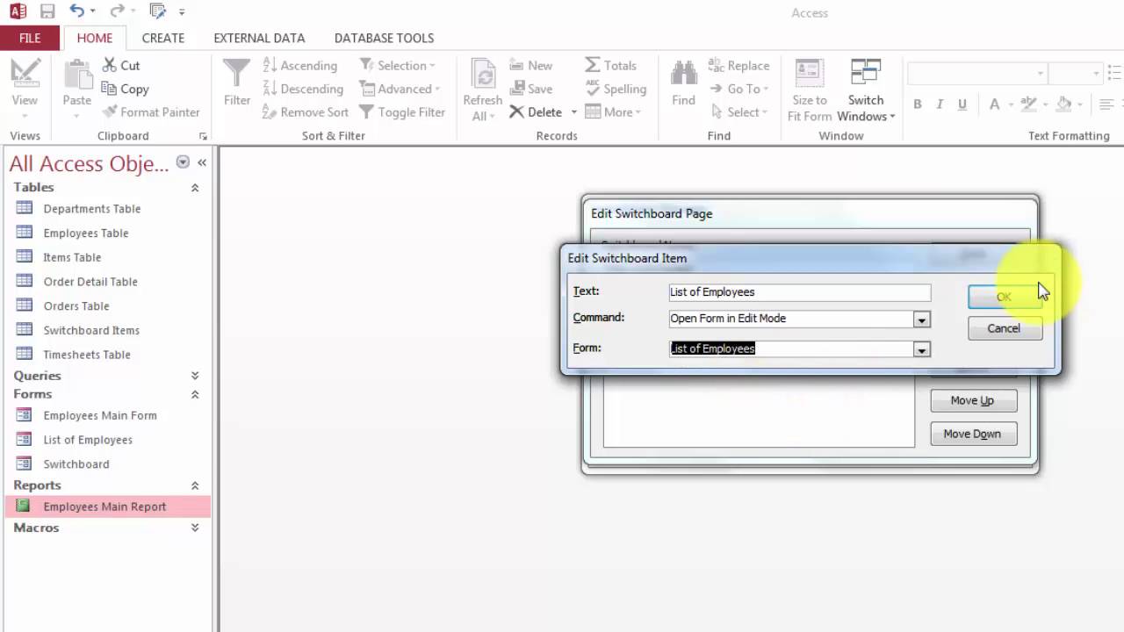Toggle Bold text formatting
This screenshot has width=1124, height=632.
(918, 104)
